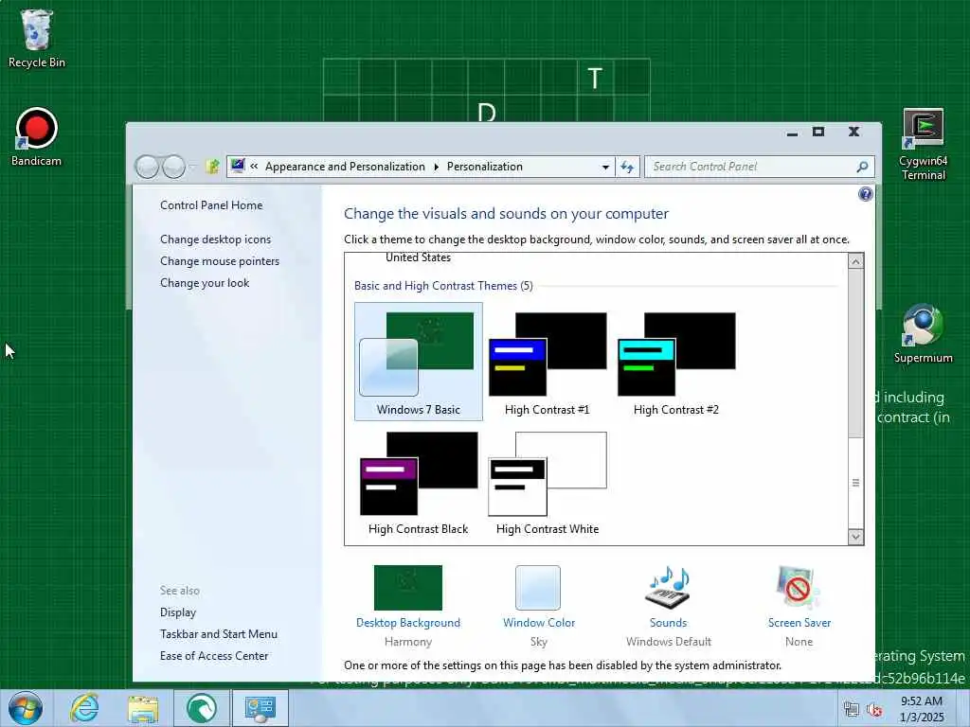Click the theme list scroll down arrow
970x727 pixels.
pos(855,537)
